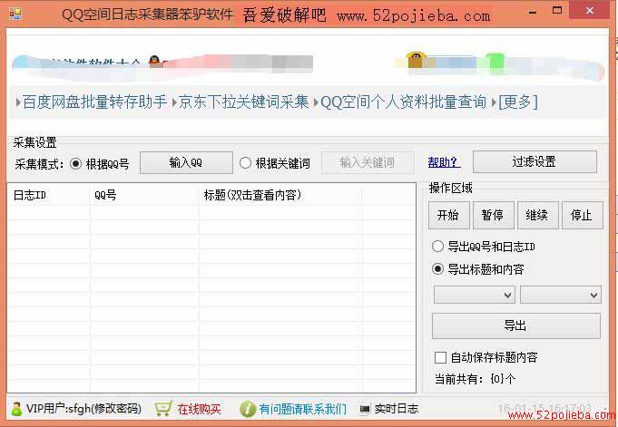This screenshot has width=618, height=427.
Task: Click the shopping cart icon
Action: pos(163,409)
